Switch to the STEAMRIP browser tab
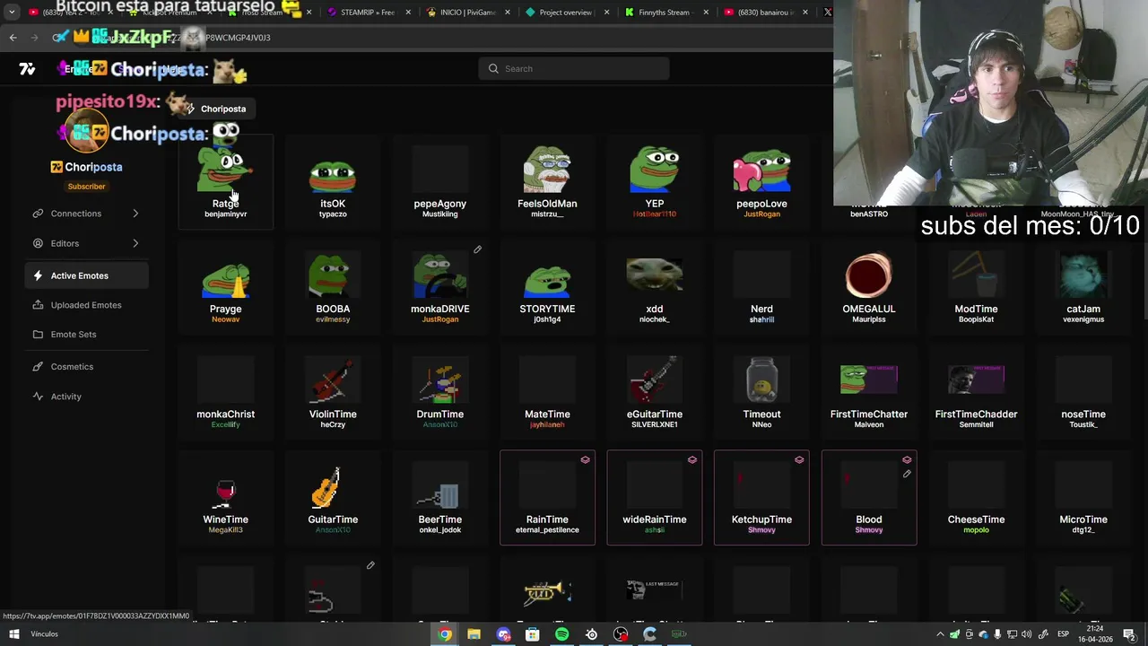The height and width of the screenshot is (646, 1148). pyautogui.click(x=368, y=13)
